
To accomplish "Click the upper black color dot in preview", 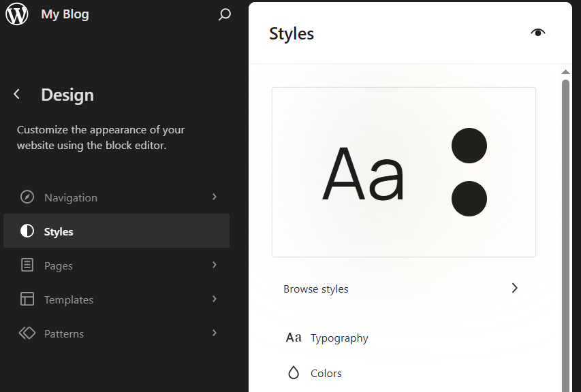I will point(469,146).
